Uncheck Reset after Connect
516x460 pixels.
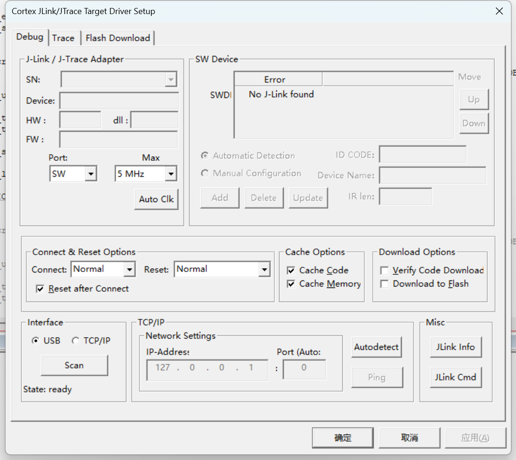(40, 289)
